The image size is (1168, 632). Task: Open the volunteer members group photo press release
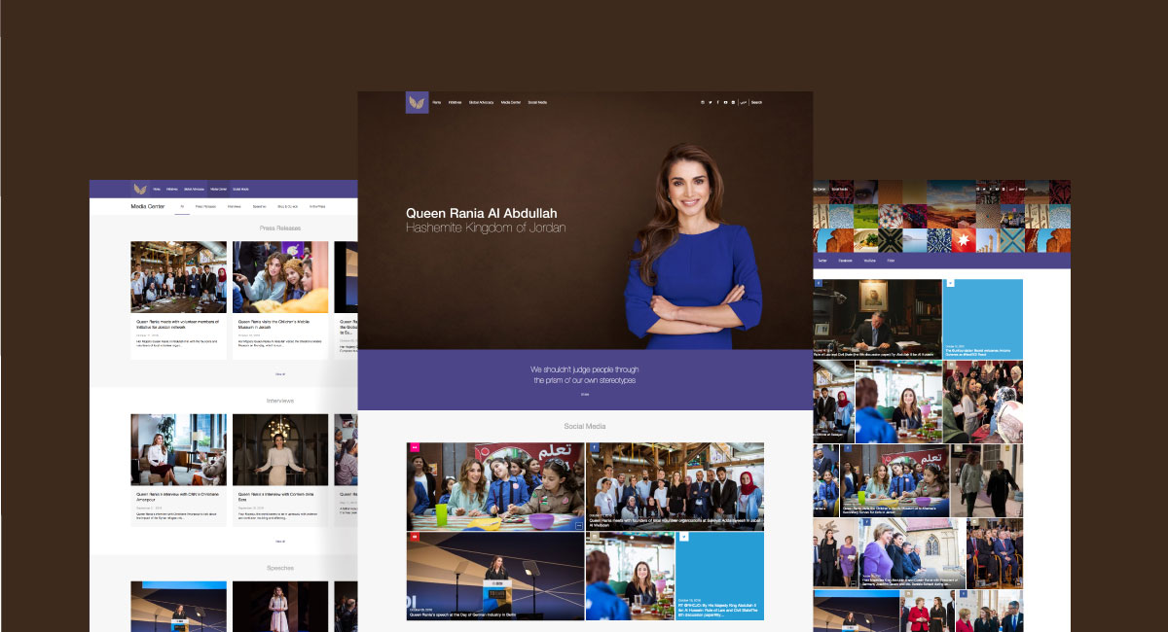point(179,277)
